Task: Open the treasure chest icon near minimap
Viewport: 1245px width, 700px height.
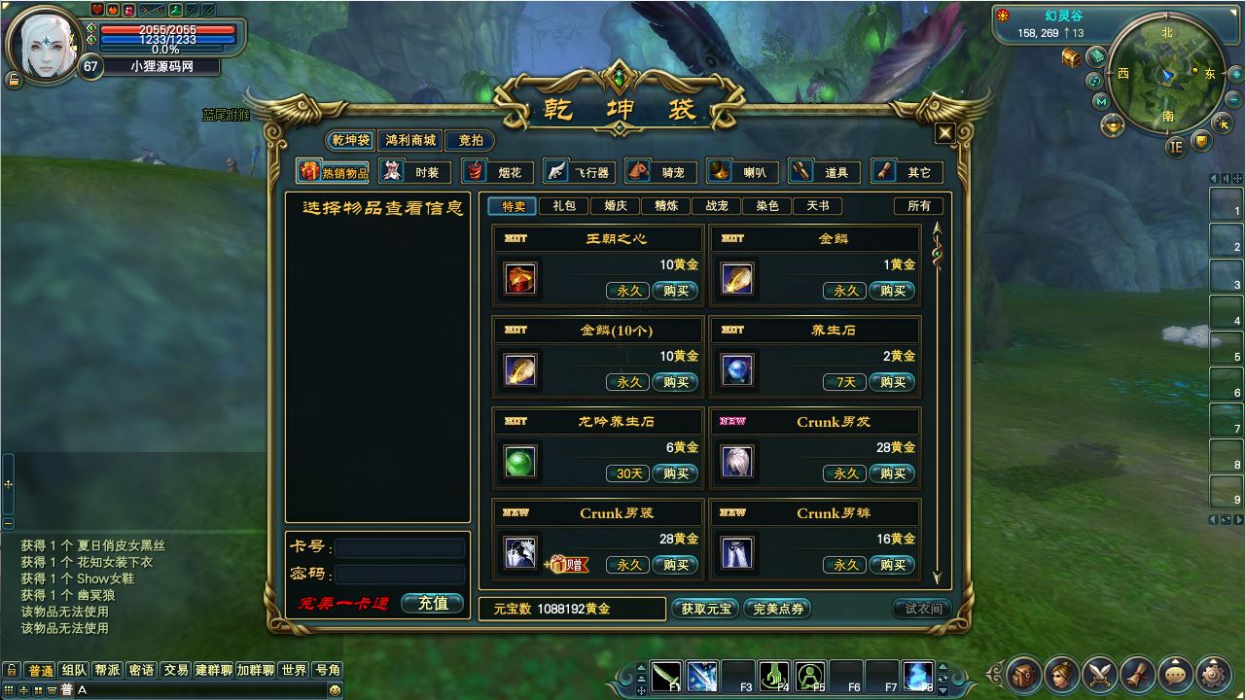Action: [x=1071, y=58]
